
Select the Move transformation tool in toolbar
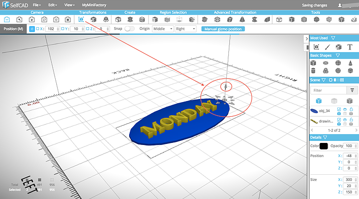point(81,19)
